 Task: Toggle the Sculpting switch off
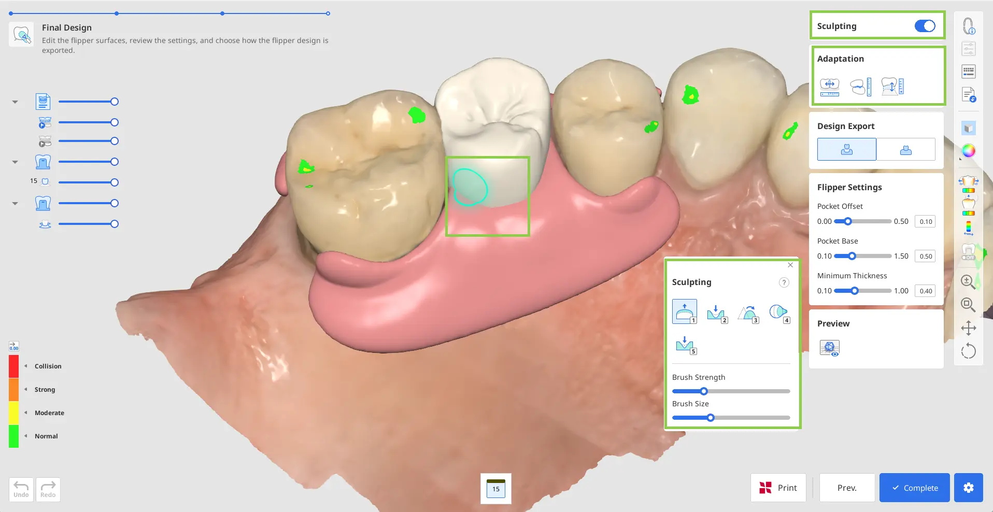pos(925,26)
